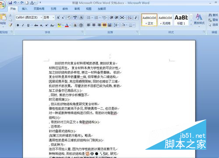
Task: Decrease paragraph indent
Action: [x=111, y=18]
